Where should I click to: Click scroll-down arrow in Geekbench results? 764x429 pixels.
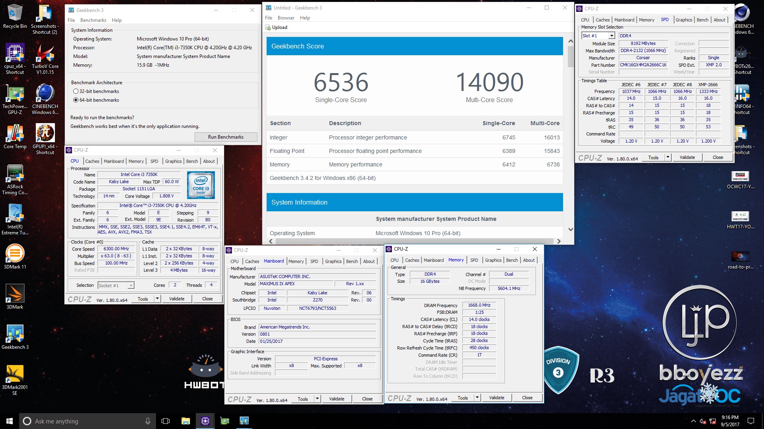tap(570, 229)
